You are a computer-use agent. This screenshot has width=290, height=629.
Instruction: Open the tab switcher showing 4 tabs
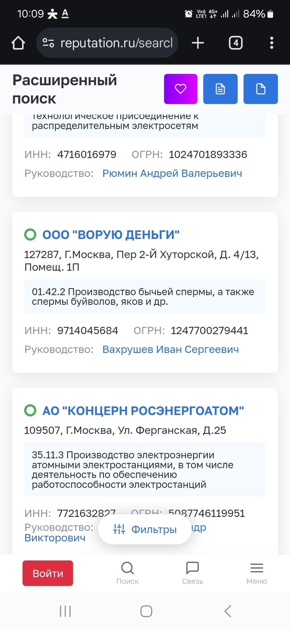click(x=235, y=43)
